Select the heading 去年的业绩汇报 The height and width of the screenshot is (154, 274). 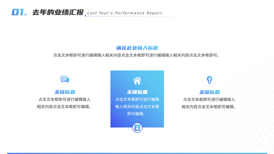pos(58,12)
